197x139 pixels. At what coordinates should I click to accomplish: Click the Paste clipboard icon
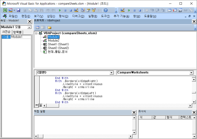pyautogui.click(x=36, y=10)
